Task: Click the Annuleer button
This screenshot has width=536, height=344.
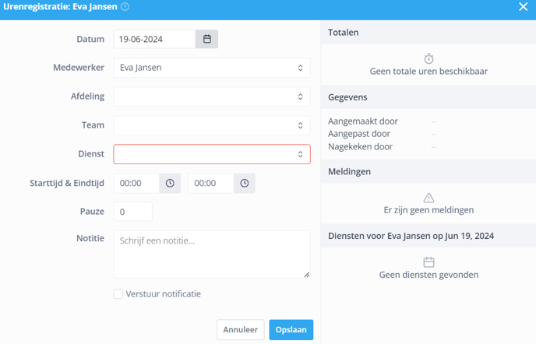Action: (x=240, y=330)
